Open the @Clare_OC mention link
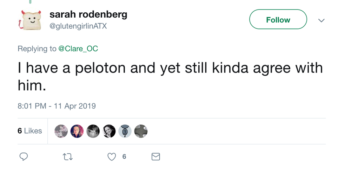Viewport: 344px width, 178px height. (x=78, y=49)
